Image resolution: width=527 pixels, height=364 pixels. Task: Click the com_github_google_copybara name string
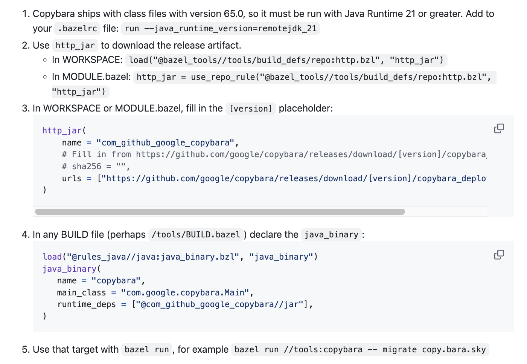(x=166, y=143)
